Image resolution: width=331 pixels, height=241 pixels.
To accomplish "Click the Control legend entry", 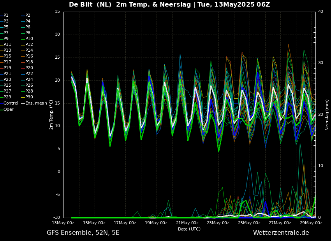I will tap(11, 103).
